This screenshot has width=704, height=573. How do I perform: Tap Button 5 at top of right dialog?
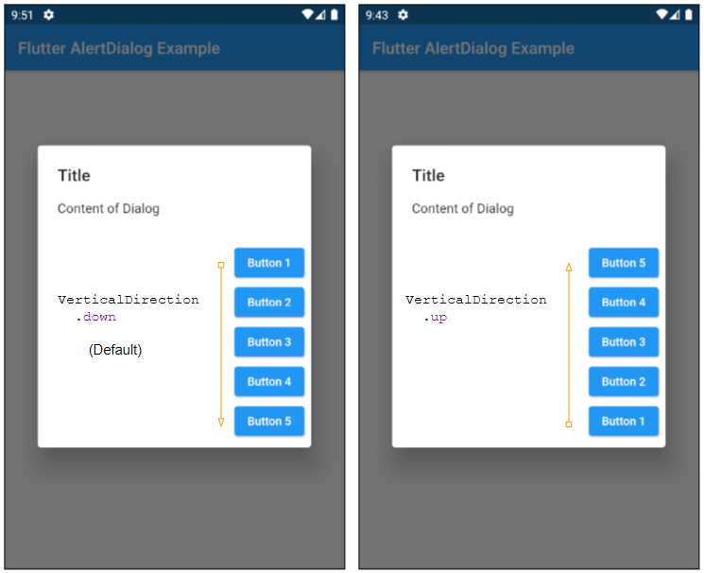point(623,263)
